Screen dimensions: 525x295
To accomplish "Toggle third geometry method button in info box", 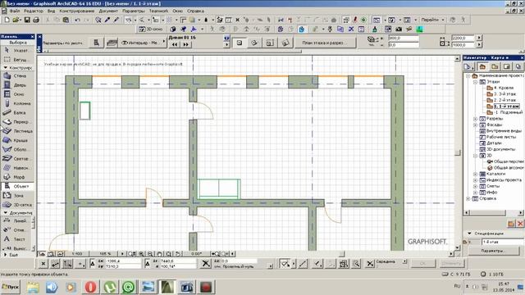I will click(x=270, y=43).
